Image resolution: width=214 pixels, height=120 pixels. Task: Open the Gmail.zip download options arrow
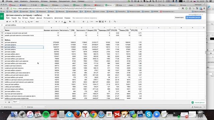[x=45, y=107]
